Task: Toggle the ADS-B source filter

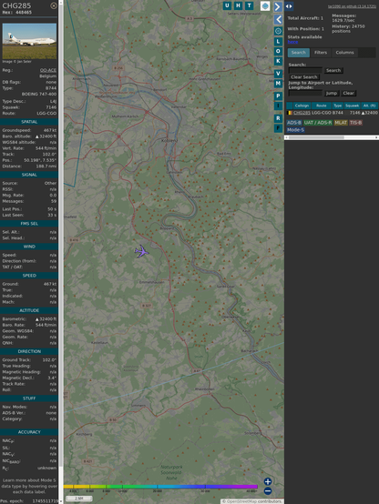Action: coord(293,123)
